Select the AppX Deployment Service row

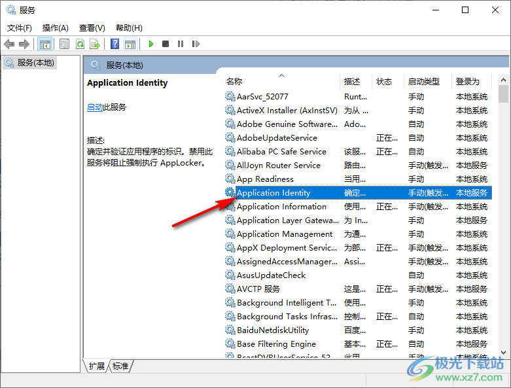click(x=358, y=247)
